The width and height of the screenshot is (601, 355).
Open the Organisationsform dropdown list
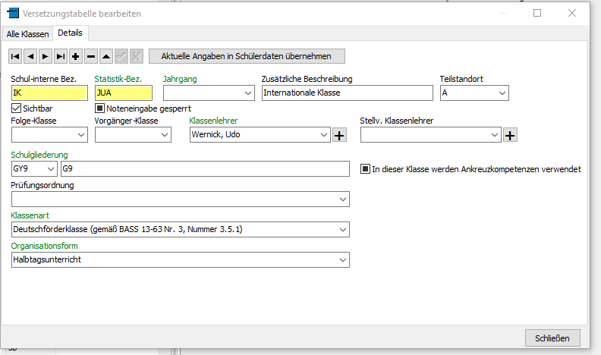click(343, 260)
